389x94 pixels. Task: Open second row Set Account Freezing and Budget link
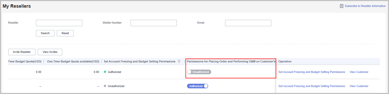tap(312, 86)
